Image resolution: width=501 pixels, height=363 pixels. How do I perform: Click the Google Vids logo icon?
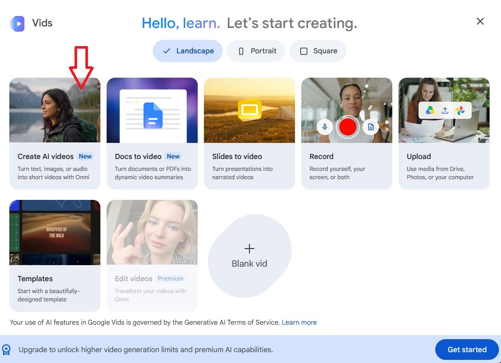17,24
